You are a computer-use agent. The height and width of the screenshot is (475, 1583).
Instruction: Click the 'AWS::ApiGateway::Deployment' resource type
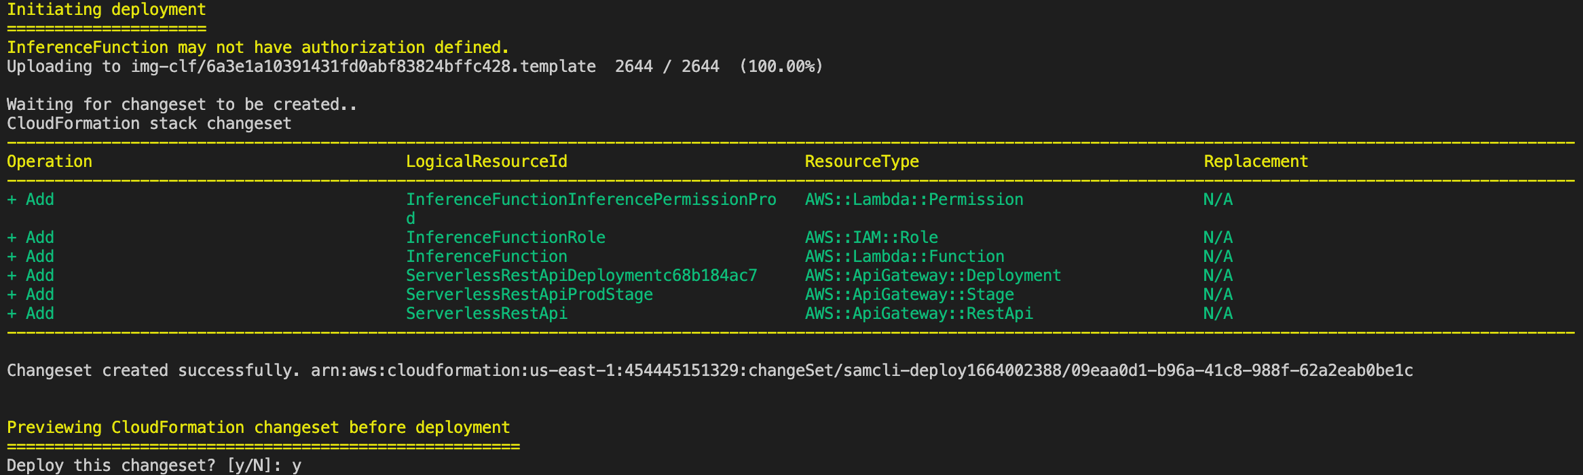point(933,275)
